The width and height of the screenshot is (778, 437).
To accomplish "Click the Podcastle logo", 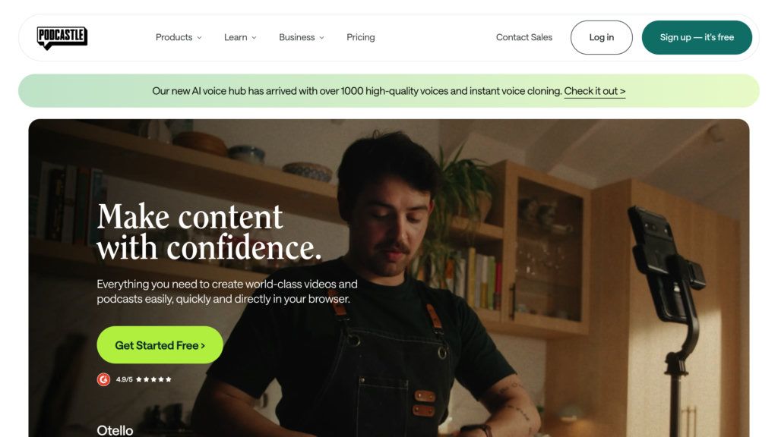I will (x=62, y=38).
